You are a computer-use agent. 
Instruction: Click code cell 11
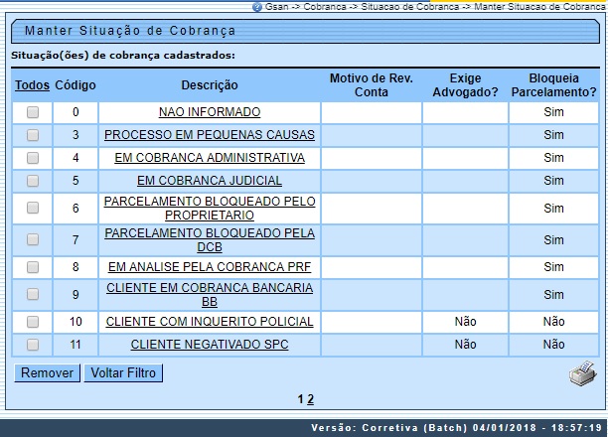pos(76,345)
